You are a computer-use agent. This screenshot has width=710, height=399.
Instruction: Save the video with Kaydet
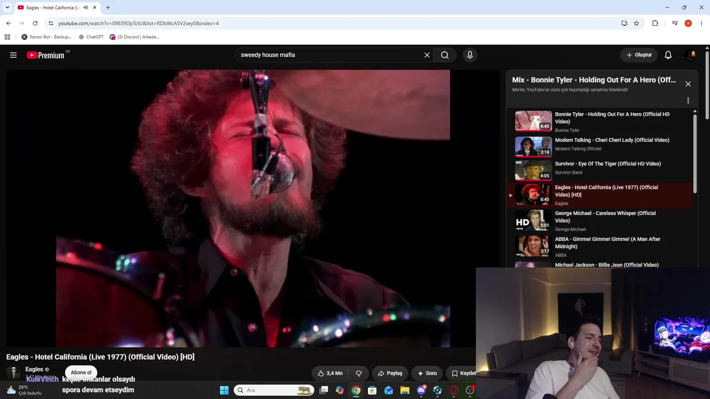tap(462, 374)
